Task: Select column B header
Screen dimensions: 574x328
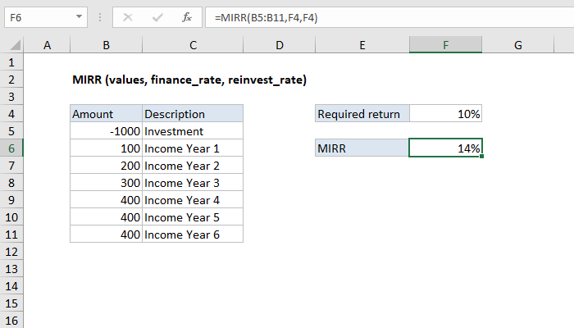Action: point(106,45)
